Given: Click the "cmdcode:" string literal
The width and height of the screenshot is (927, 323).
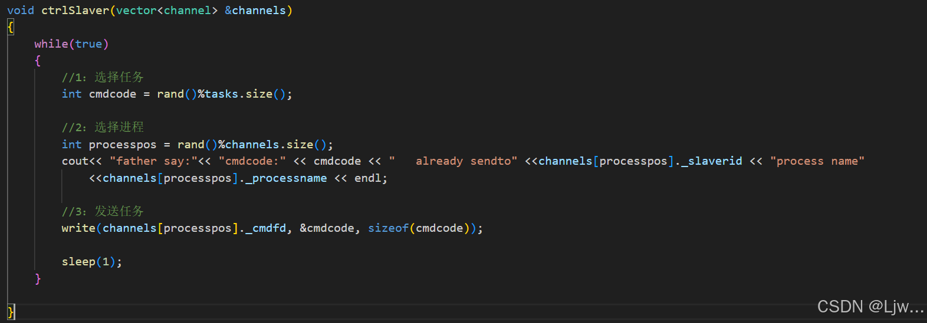Looking at the screenshot, I should click(252, 161).
